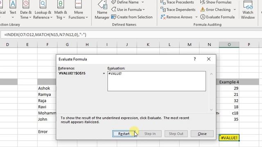This screenshot has height=147, width=262.
Task: Open Date & Time functions
Action: click(x=25, y=9)
